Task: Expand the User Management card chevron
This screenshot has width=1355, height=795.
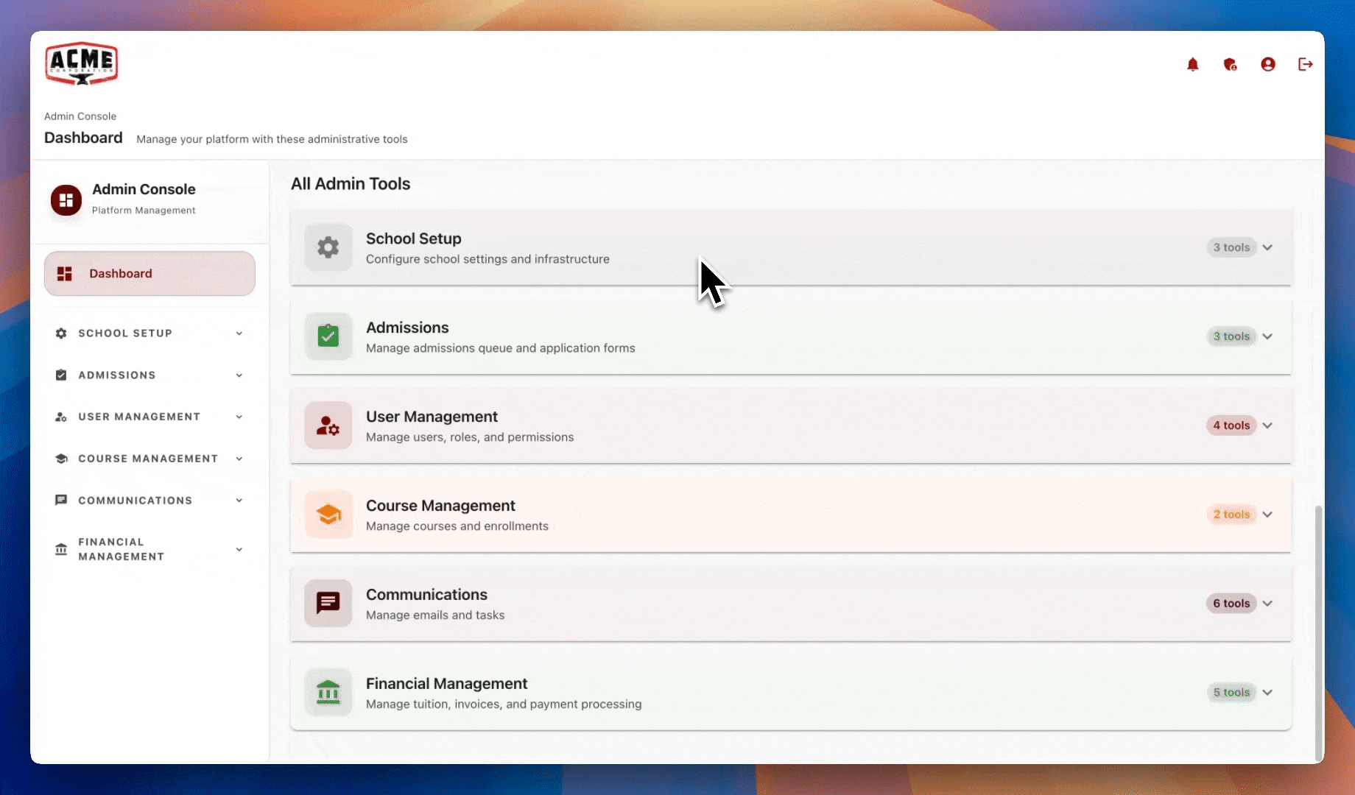Action: pos(1267,425)
